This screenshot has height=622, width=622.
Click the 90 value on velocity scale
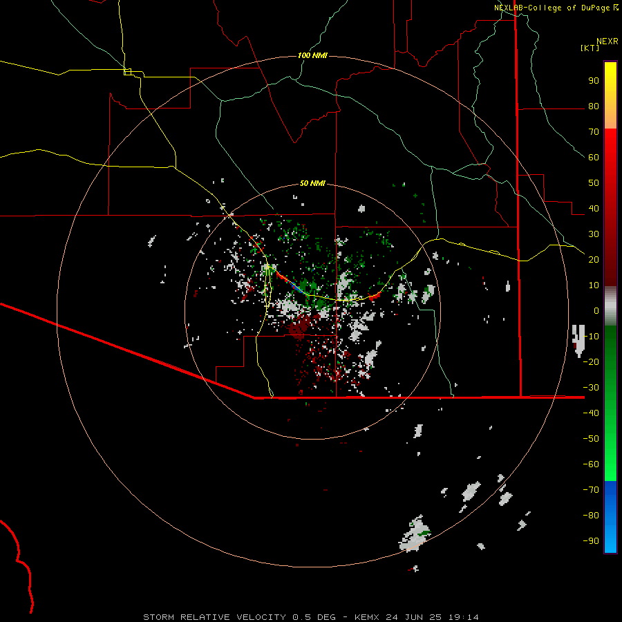coord(594,81)
